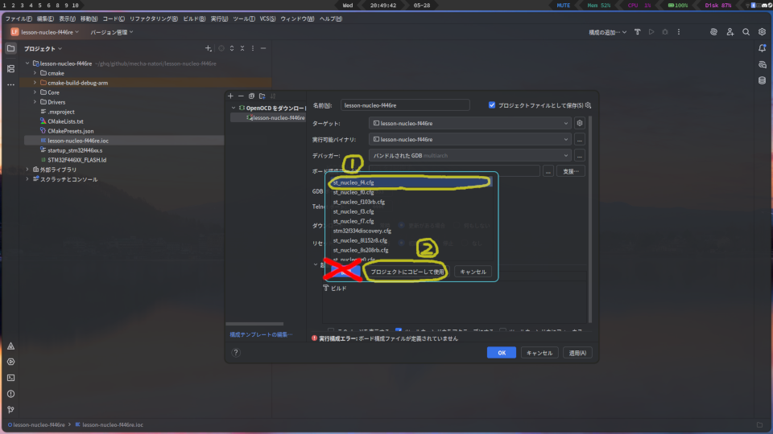Open the Git tool window icon

pos(10,409)
